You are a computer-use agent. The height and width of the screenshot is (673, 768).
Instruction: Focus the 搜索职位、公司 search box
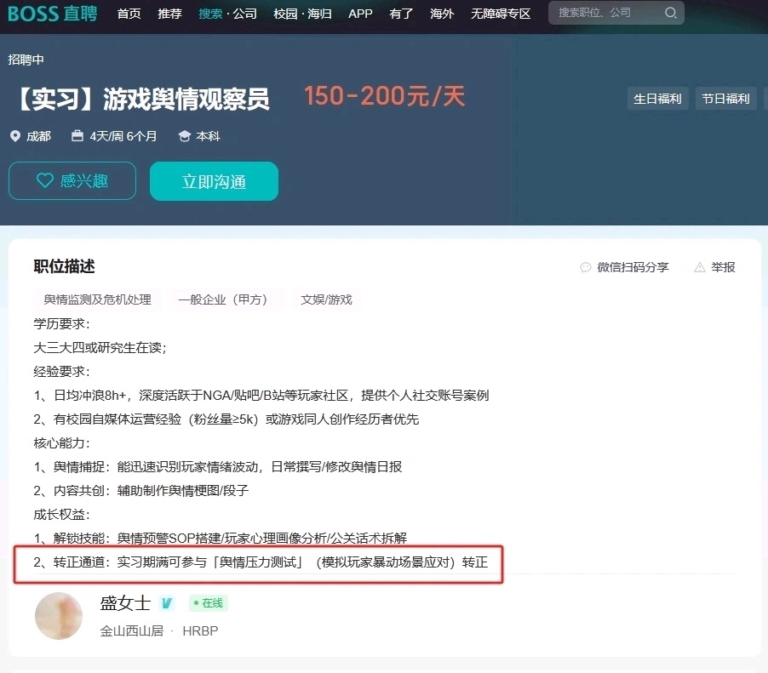(x=616, y=13)
